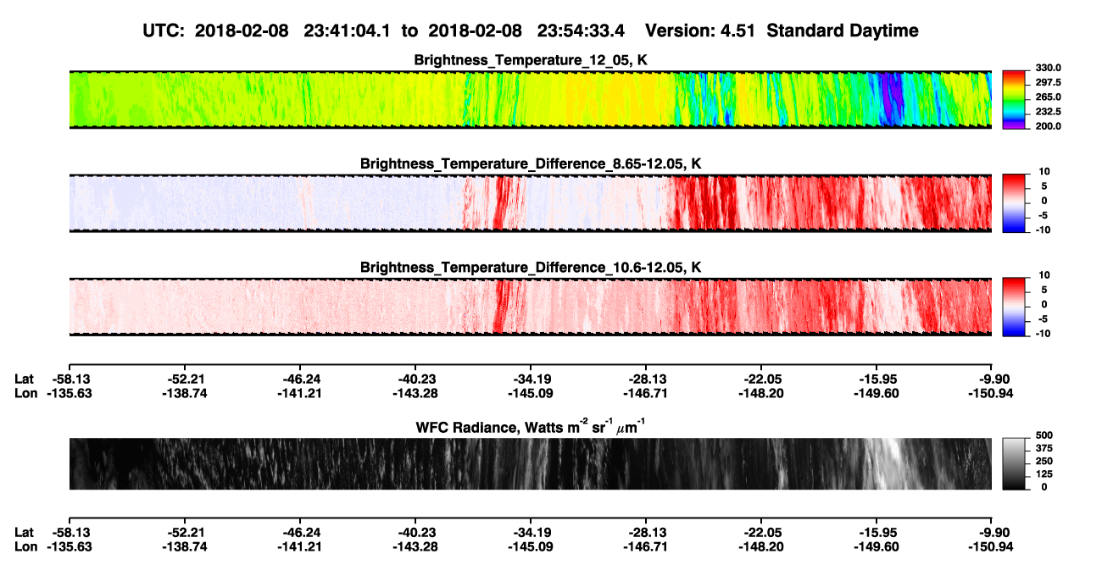The height and width of the screenshot is (565, 1102).
Task: Click the '297.5' colorbar tick label
Action: coord(1047,82)
